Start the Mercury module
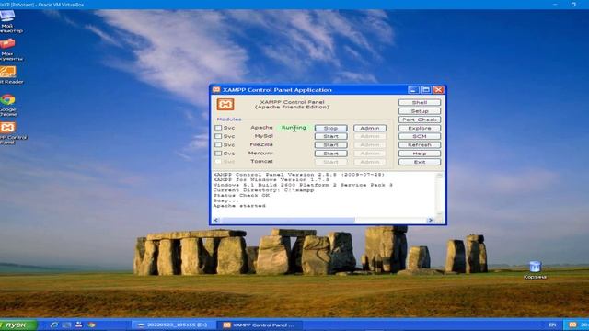The width and height of the screenshot is (589, 331). 330,154
